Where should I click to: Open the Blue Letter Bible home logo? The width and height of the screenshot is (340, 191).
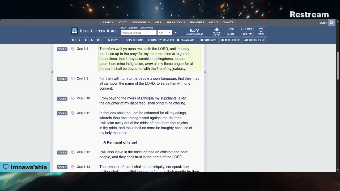click(x=94, y=31)
